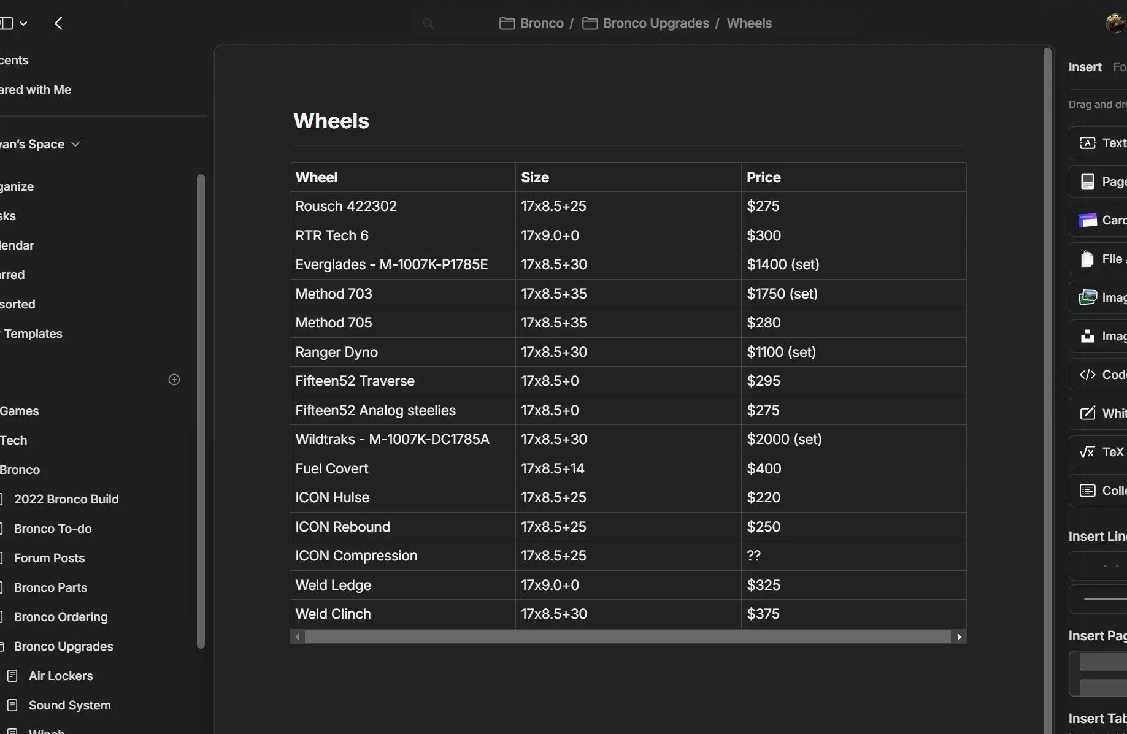Go back with the left arrow
1127x734 pixels.
tap(58, 23)
